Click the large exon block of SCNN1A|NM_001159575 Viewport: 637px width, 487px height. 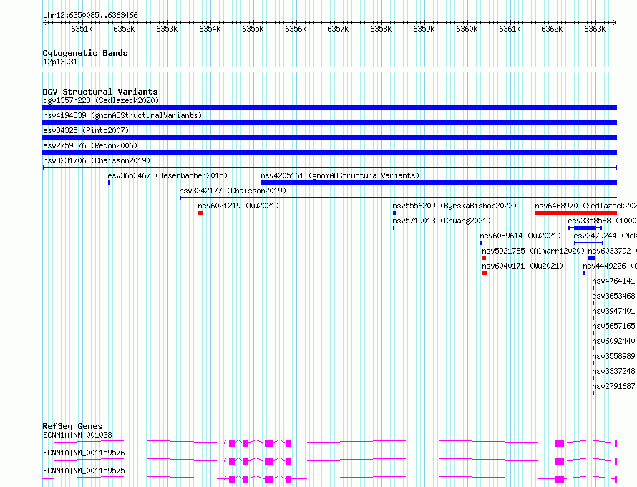point(560,479)
